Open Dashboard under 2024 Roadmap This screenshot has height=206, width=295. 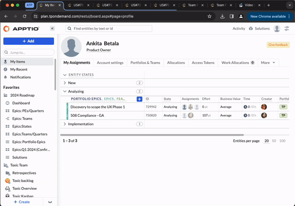(21, 103)
